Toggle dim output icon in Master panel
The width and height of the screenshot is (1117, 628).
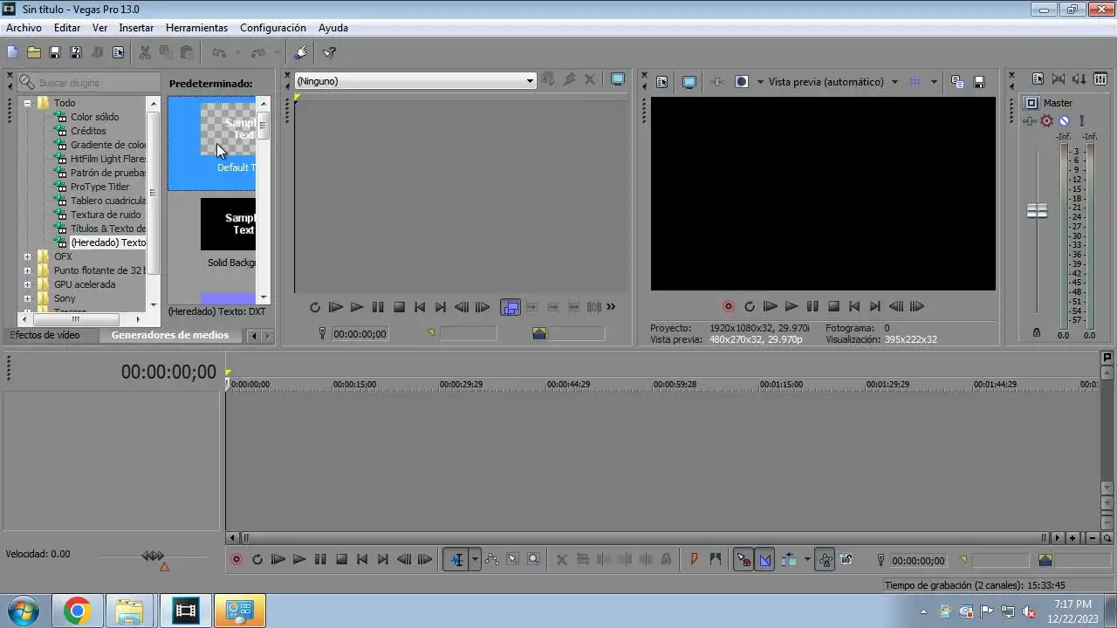tap(1079, 79)
